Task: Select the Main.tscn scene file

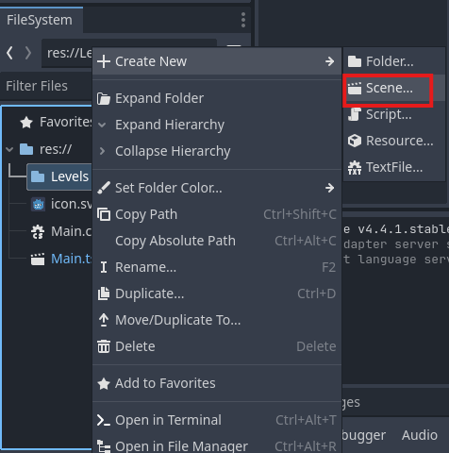Action: click(x=61, y=259)
